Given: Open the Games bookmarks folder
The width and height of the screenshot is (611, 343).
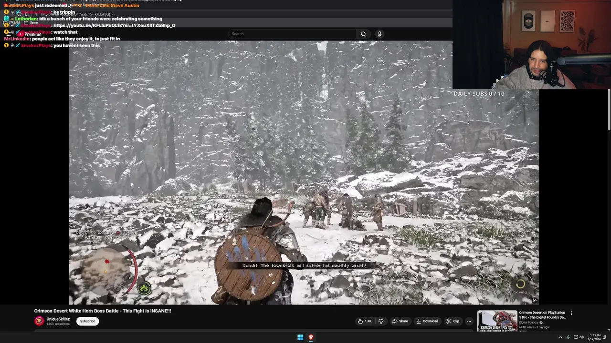Looking at the screenshot, I should point(31,22).
